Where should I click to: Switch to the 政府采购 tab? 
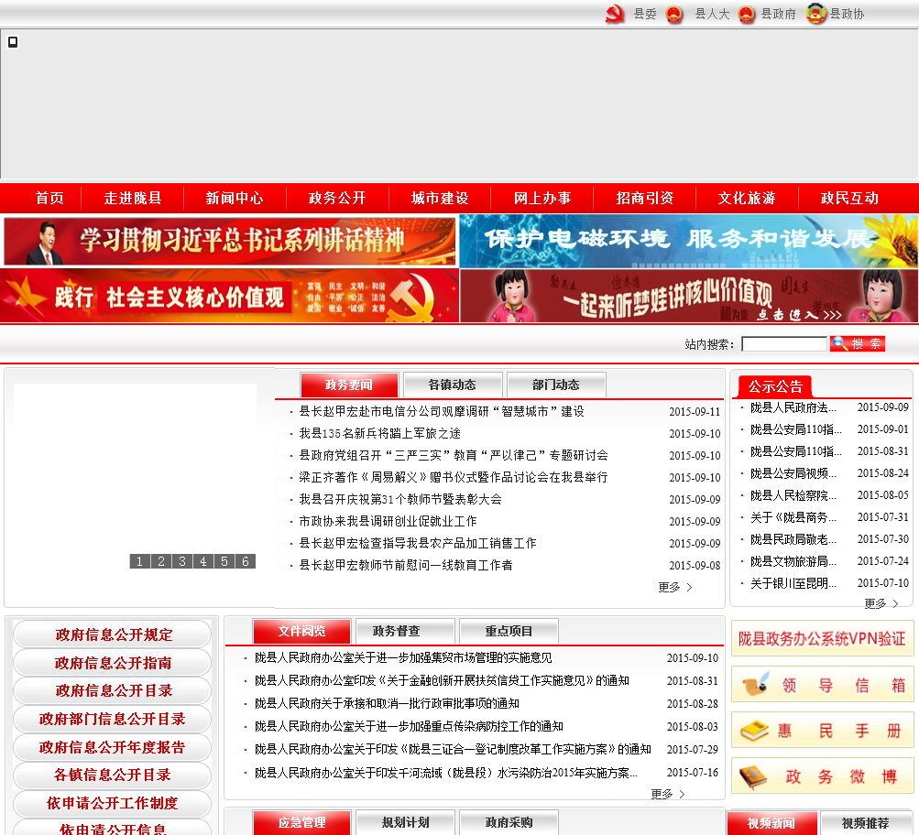[x=509, y=823]
